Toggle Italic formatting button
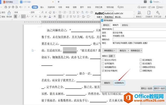Image resolution: width=166 pixels, height=105 pixels. pos(19,16)
